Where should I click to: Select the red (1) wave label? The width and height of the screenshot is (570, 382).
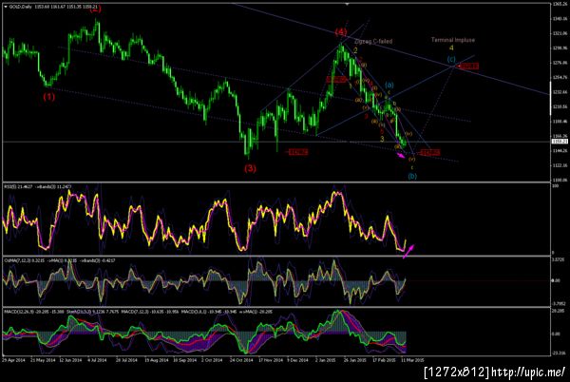point(49,97)
